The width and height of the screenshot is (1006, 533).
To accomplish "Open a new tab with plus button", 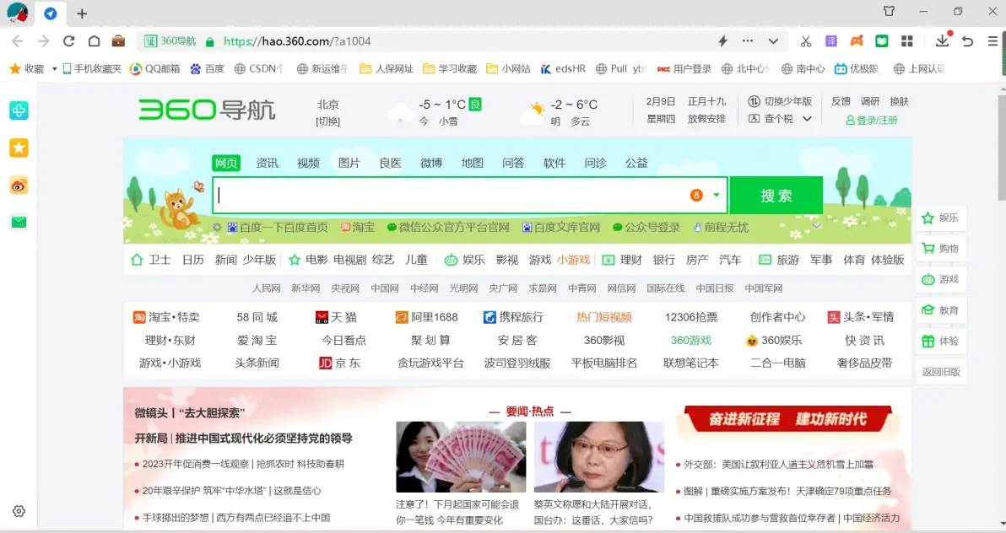I will 82,13.
